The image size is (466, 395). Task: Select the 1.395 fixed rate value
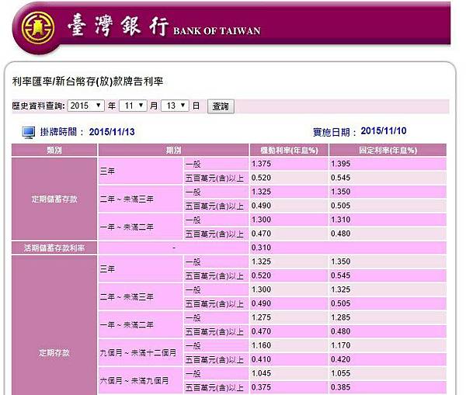[x=341, y=164]
